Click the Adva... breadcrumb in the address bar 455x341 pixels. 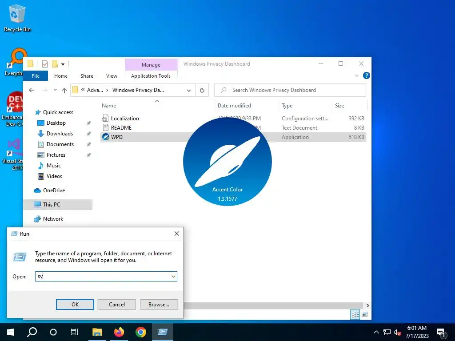(95, 90)
